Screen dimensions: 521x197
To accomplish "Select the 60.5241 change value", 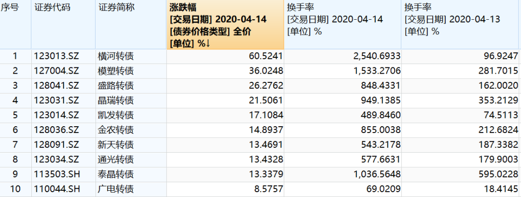I will (266, 56).
